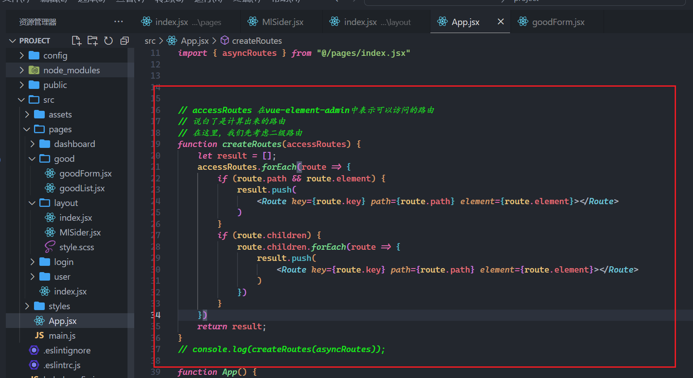The width and height of the screenshot is (693, 378).
Task: Click the commented console.log line
Action: coord(281,349)
